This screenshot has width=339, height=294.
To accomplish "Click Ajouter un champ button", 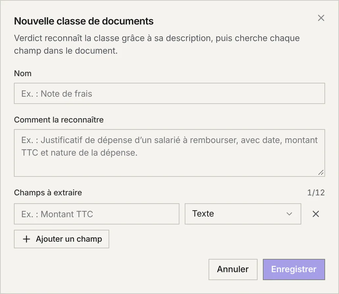I will pyautogui.click(x=62, y=239).
